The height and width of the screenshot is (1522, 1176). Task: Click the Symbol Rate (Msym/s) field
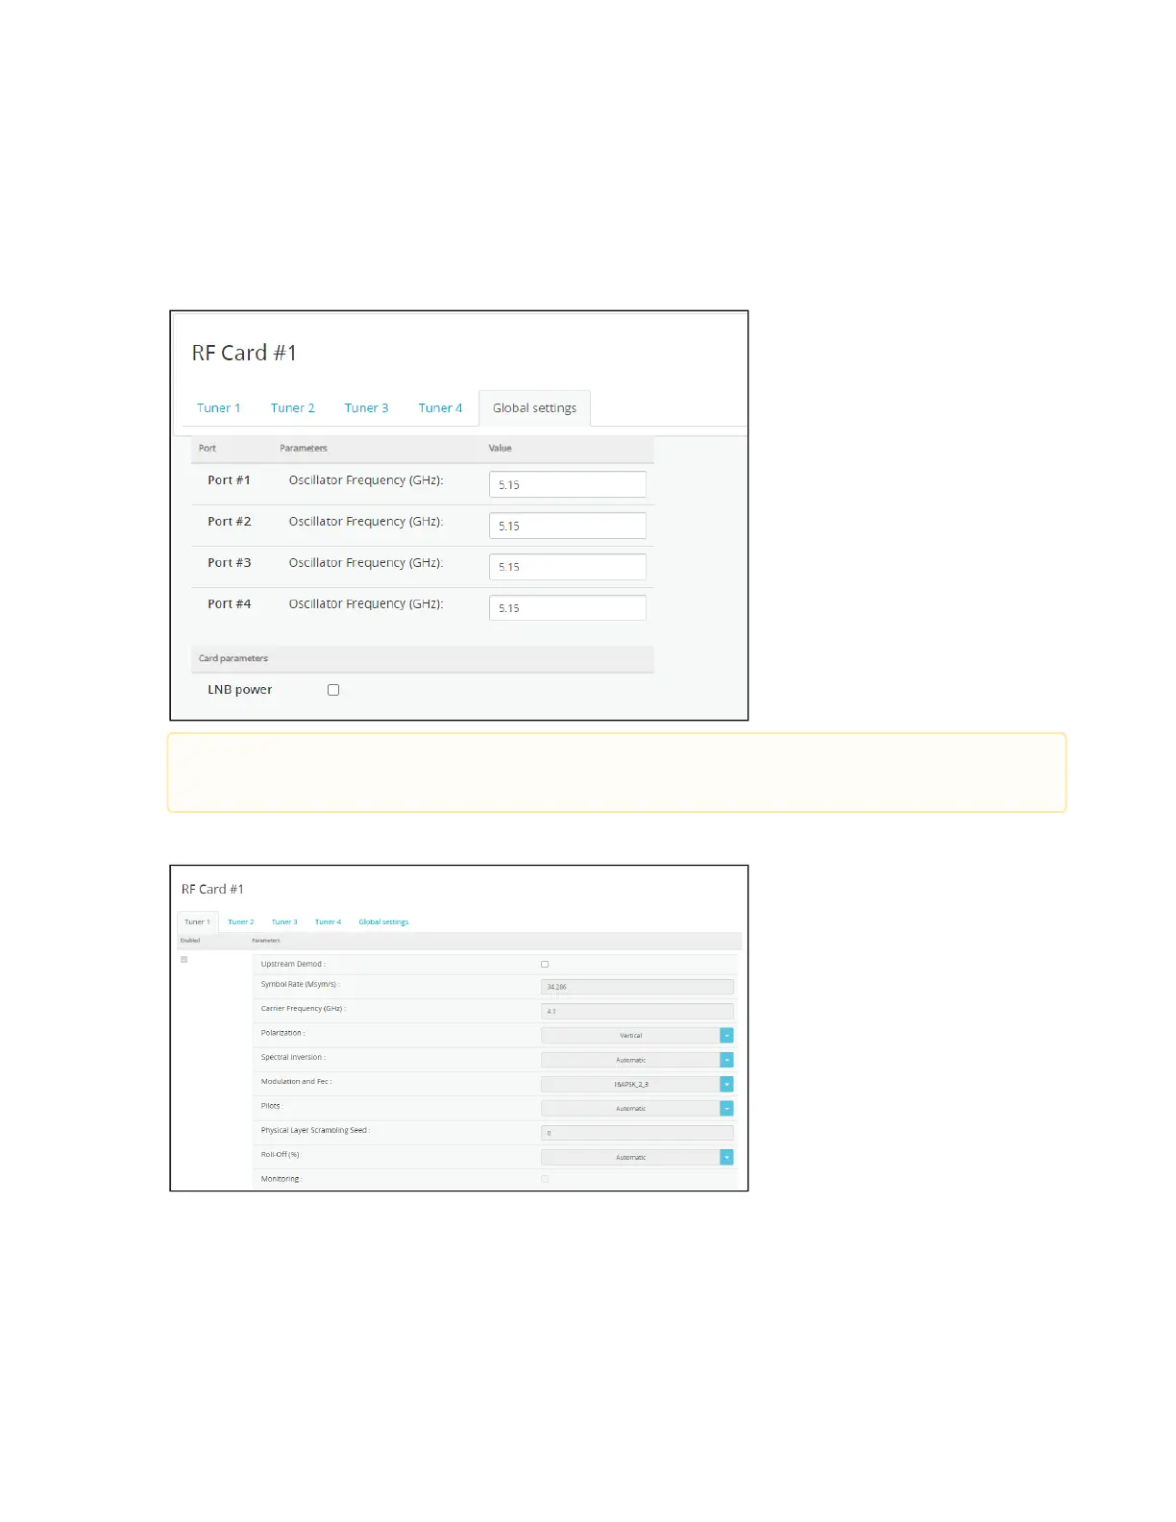tap(637, 987)
